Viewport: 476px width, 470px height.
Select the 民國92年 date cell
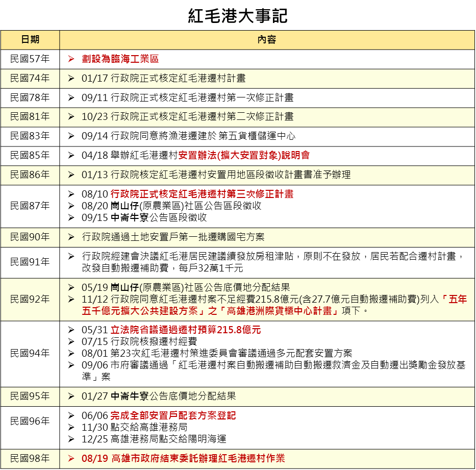click(30, 299)
